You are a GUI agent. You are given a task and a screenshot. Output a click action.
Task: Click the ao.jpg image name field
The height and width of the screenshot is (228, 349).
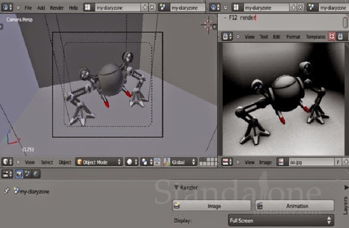[310, 162]
